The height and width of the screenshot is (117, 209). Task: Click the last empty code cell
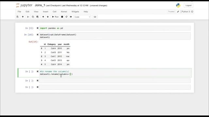(x=115, y=87)
